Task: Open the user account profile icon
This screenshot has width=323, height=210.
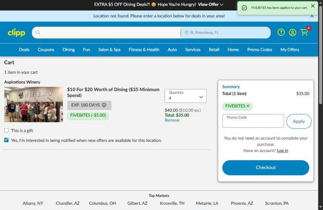Action: point(293,32)
